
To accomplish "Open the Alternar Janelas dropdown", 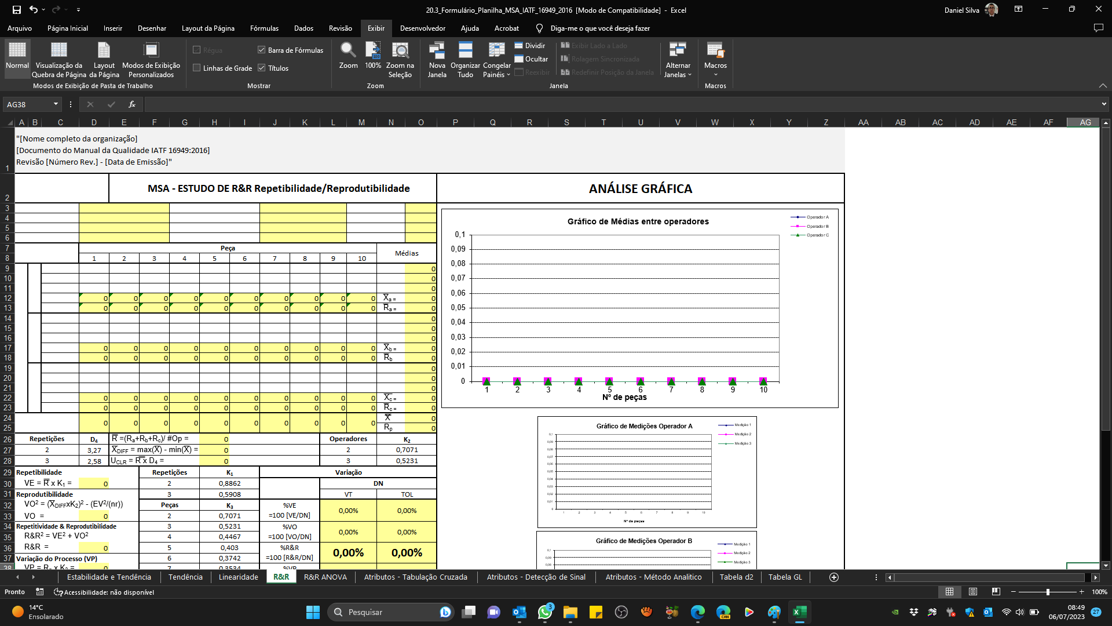I will [678, 58].
